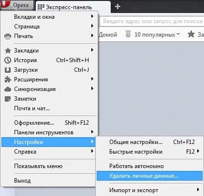This screenshot has width=204, height=196.
Task: Click the printer icon next to Печать
Action: [x=8, y=36]
